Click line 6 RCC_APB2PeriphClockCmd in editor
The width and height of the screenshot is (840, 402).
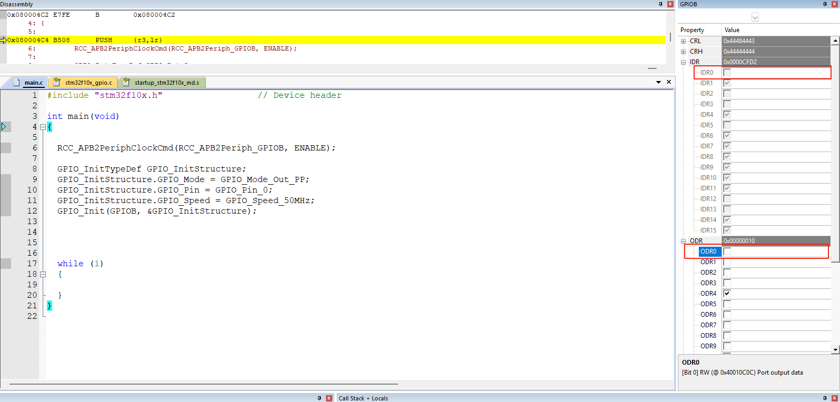[196, 148]
